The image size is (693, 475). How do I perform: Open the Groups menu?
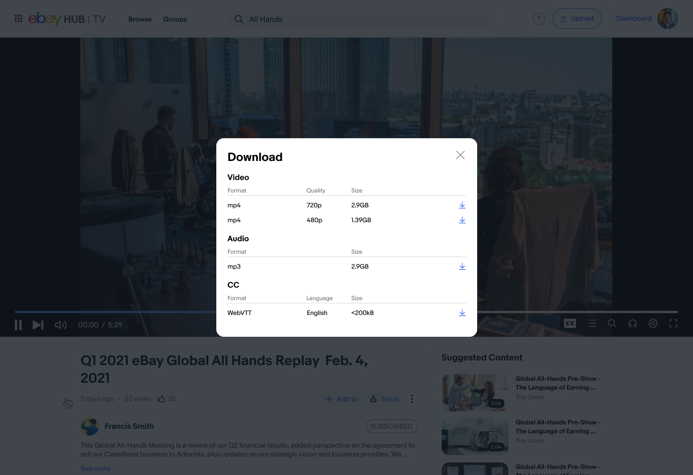click(x=175, y=19)
